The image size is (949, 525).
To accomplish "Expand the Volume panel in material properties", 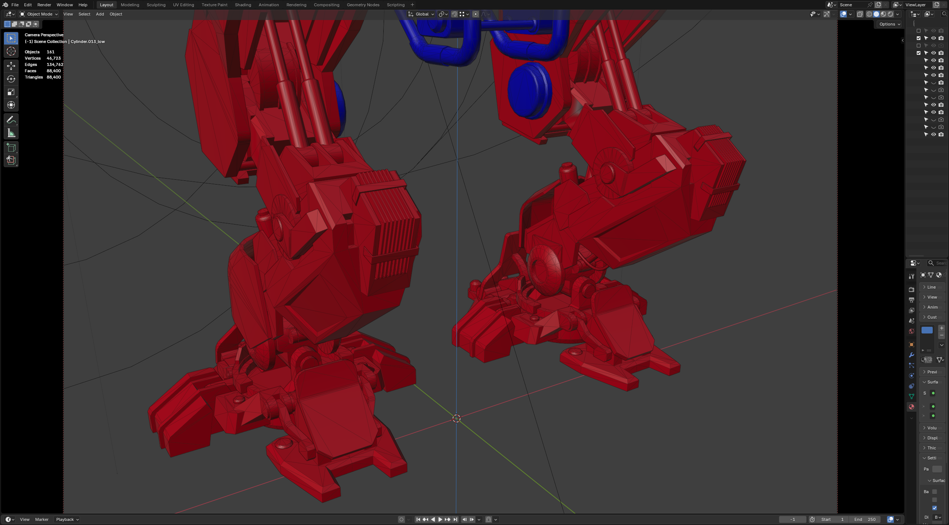I will coord(932,428).
